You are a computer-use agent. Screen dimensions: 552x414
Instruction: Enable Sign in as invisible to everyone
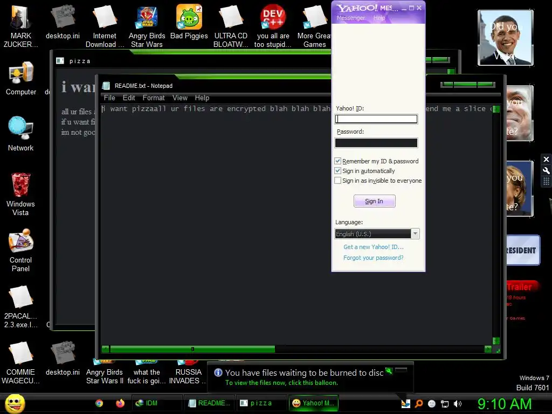337,181
